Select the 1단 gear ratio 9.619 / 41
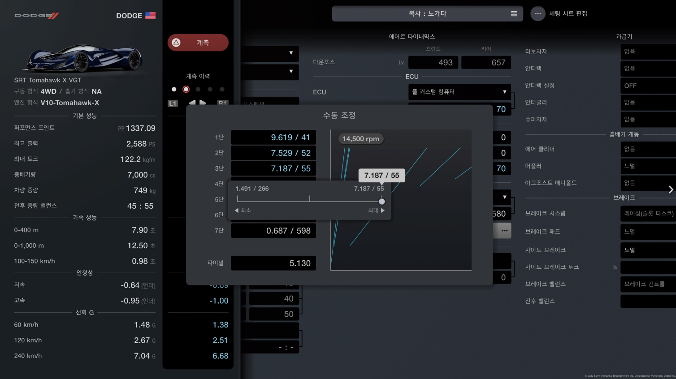This screenshot has height=379, width=676. coord(273,138)
